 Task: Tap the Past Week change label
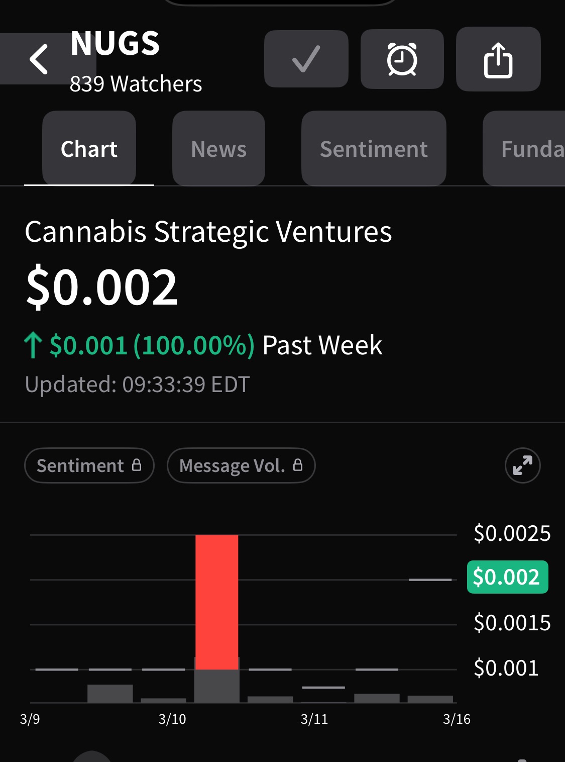click(x=322, y=345)
